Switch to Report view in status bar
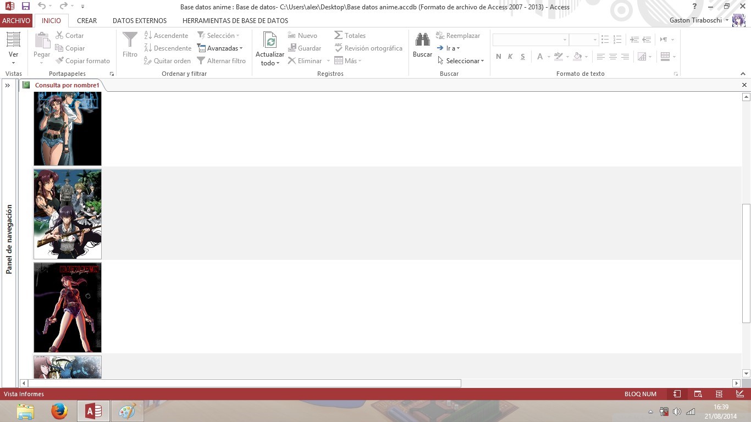 click(x=677, y=394)
